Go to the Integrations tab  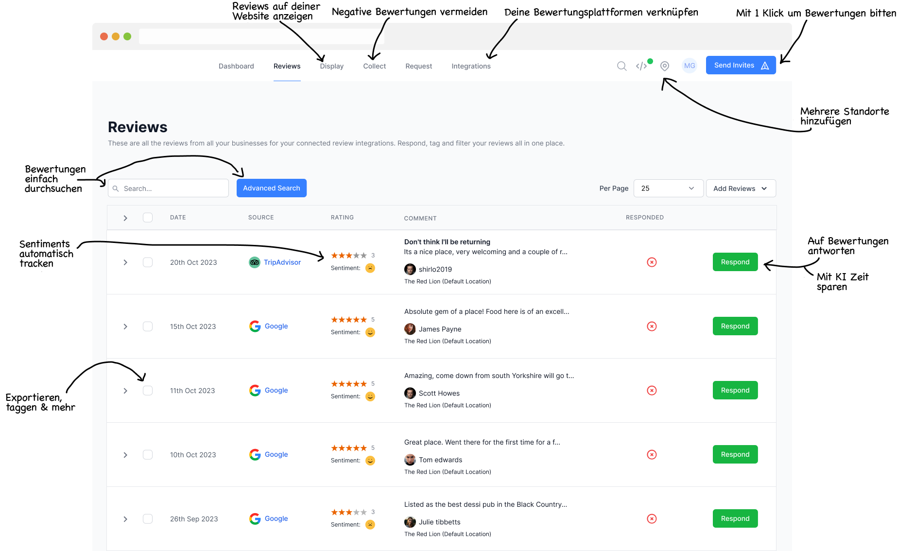point(471,66)
